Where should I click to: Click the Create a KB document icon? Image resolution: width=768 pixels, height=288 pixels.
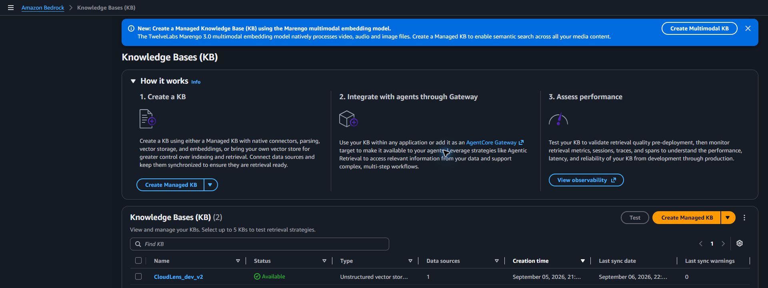tap(147, 119)
